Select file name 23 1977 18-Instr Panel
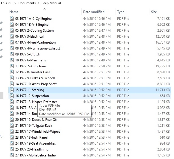 pyautogui.click(x=31, y=137)
